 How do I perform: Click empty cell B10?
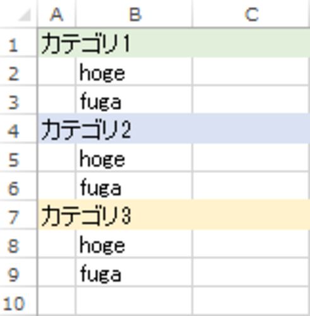click(134, 301)
